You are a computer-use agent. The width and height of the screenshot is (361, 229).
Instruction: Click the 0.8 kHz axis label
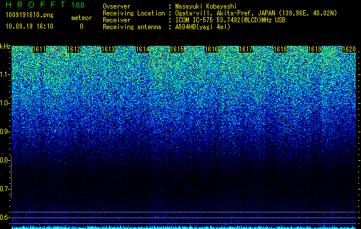click(x=4, y=160)
